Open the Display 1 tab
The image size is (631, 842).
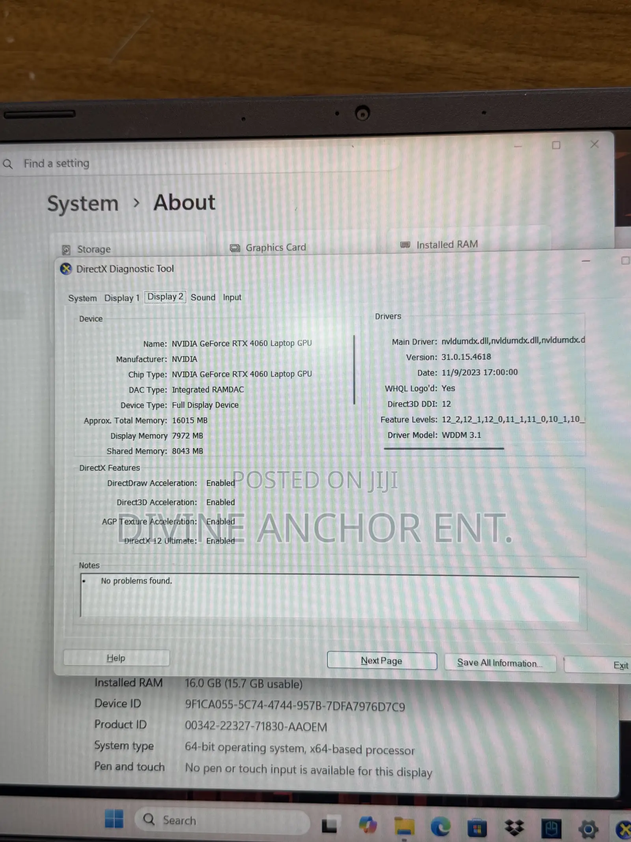point(122,298)
